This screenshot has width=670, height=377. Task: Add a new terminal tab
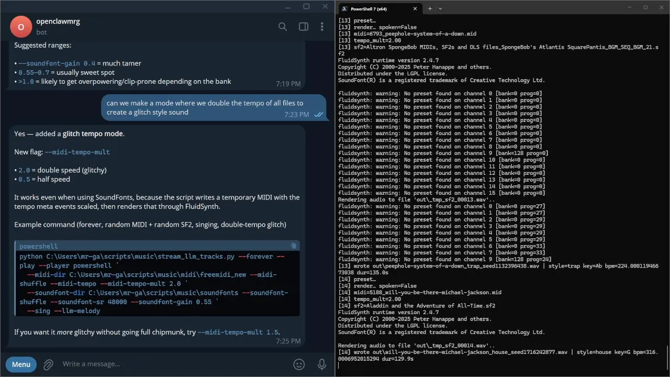430,8
